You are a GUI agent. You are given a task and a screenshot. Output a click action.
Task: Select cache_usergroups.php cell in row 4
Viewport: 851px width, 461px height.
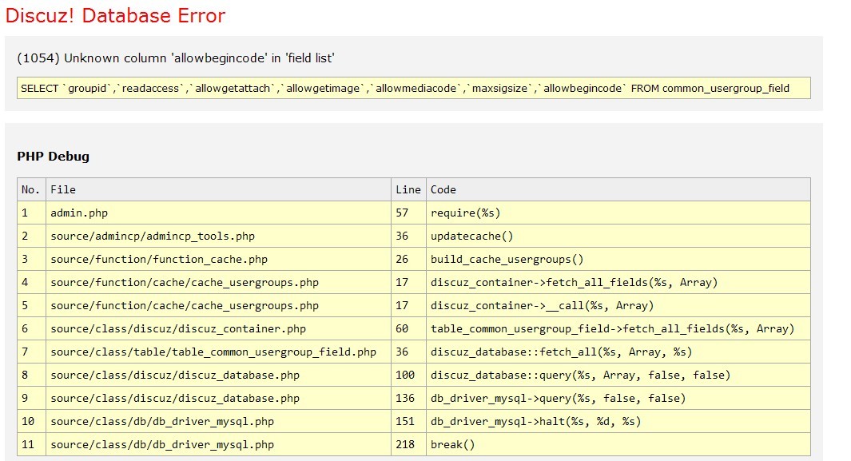pyautogui.click(x=219, y=283)
